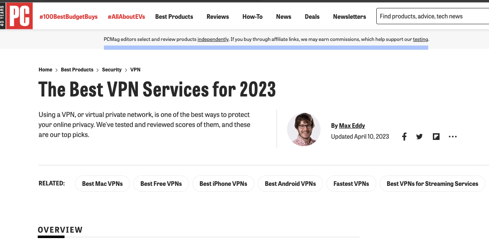This screenshot has height=246, width=489.
Task: Go to Home breadcrumb
Action: [x=45, y=70]
